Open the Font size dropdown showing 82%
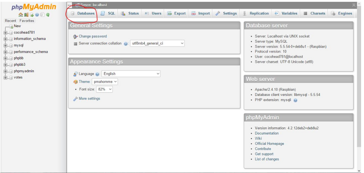 [x=104, y=89]
